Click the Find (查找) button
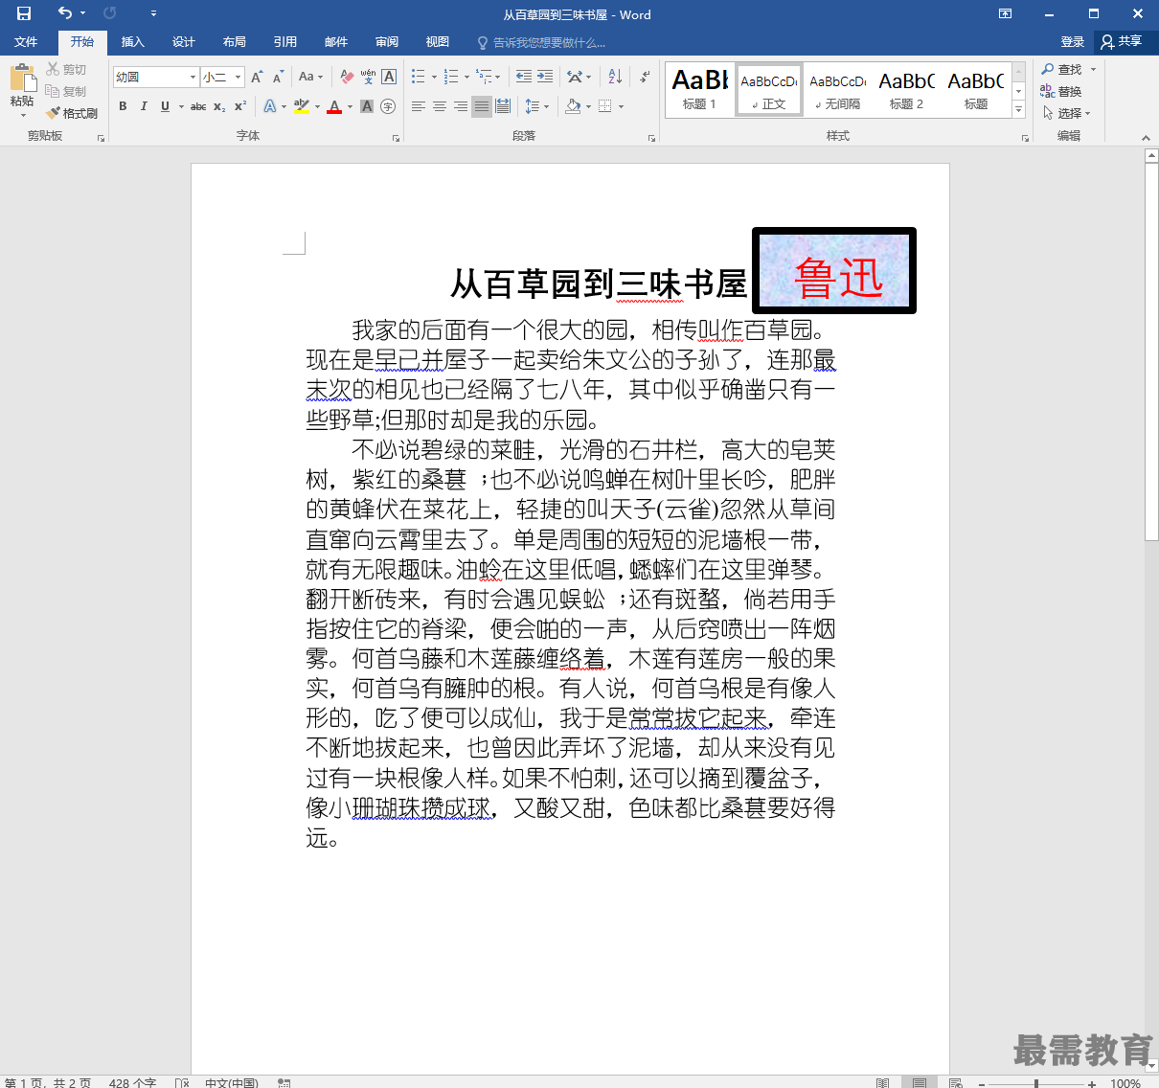 click(x=1062, y=69)
